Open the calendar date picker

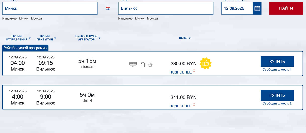tap(257, 8)
